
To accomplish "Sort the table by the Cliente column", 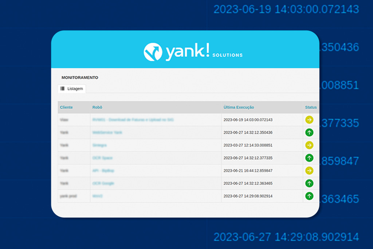I will pos(67,107).
